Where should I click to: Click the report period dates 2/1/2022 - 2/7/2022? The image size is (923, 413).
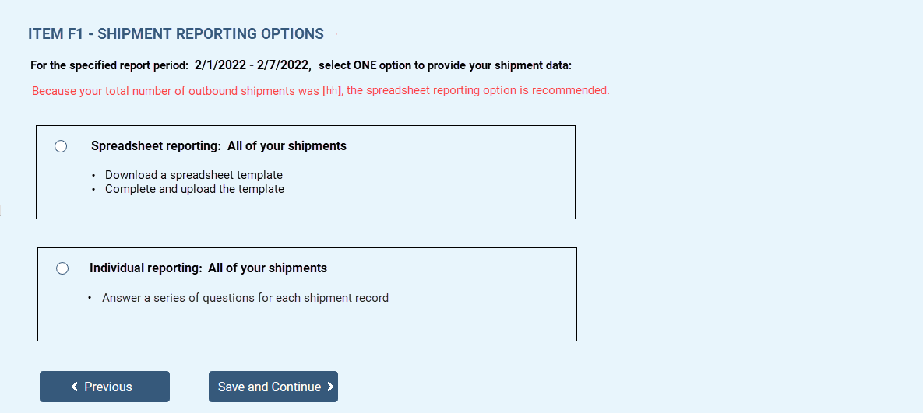click(252, 65)
